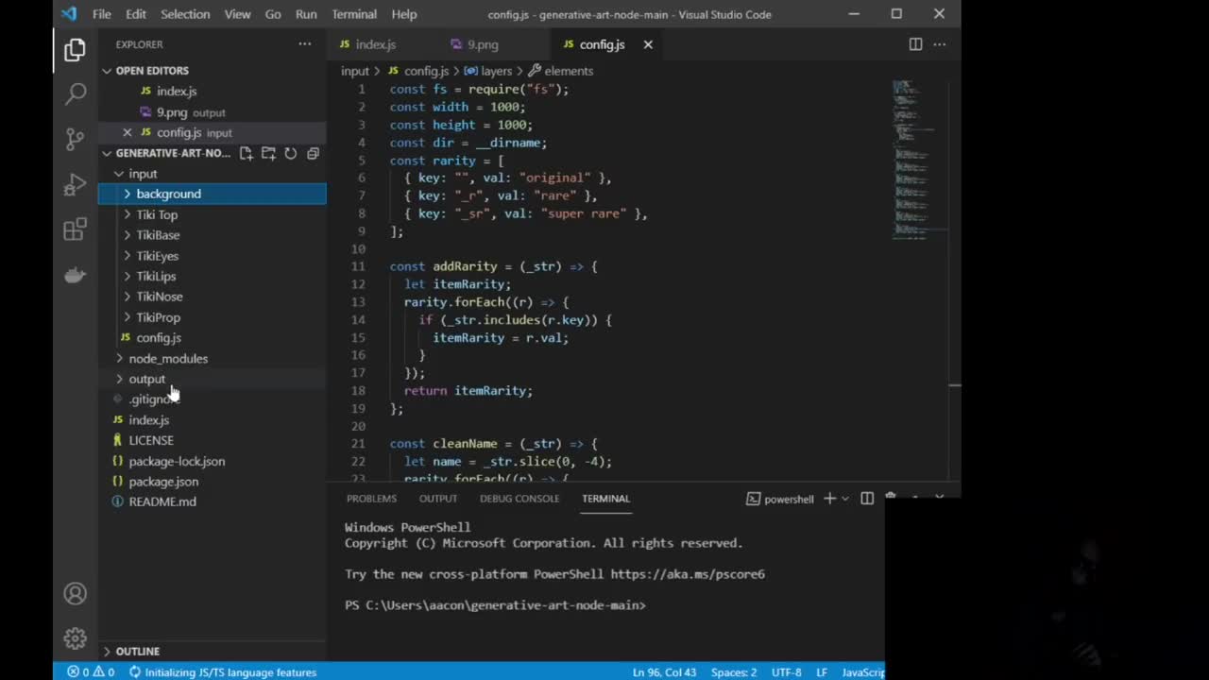Open the Help menu
1209x680 pixels.
[x=404, y=14]
